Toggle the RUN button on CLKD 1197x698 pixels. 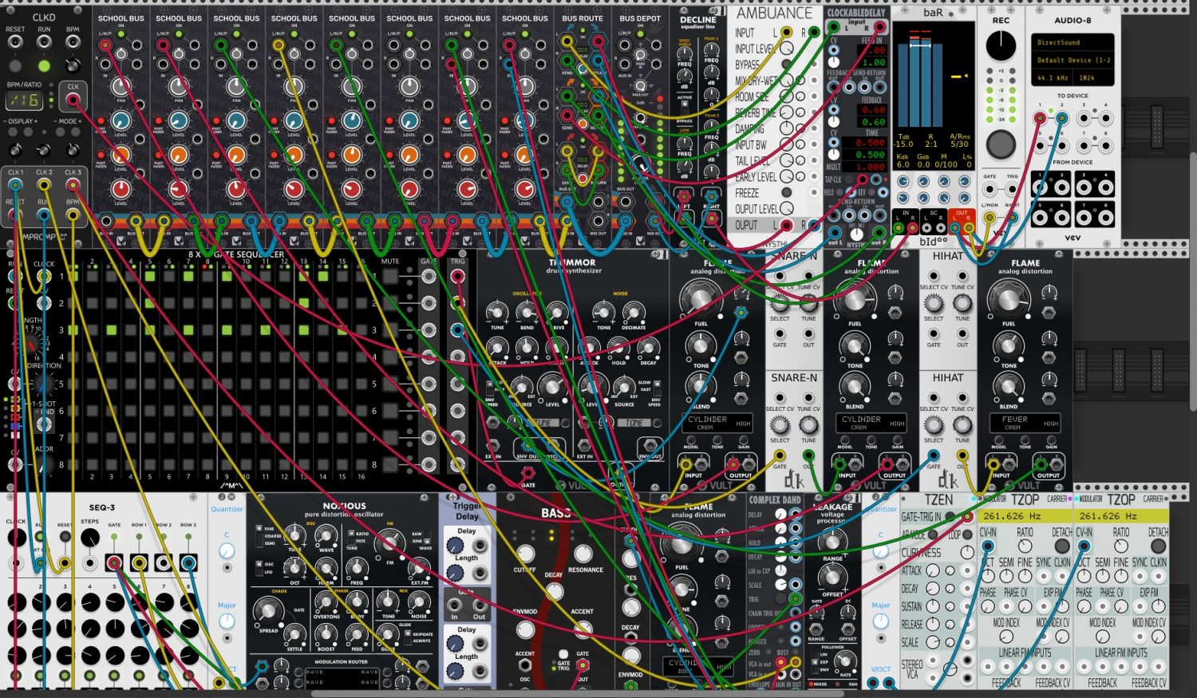(44, 66)
